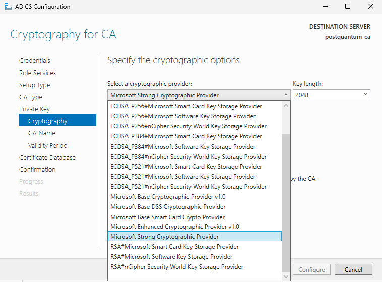
Task: Select ECDSA_P256#nCipher Security World Key Storage Provider
Action: [x=195, y=126]
